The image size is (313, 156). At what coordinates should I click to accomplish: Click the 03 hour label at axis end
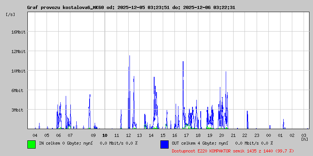304,135
